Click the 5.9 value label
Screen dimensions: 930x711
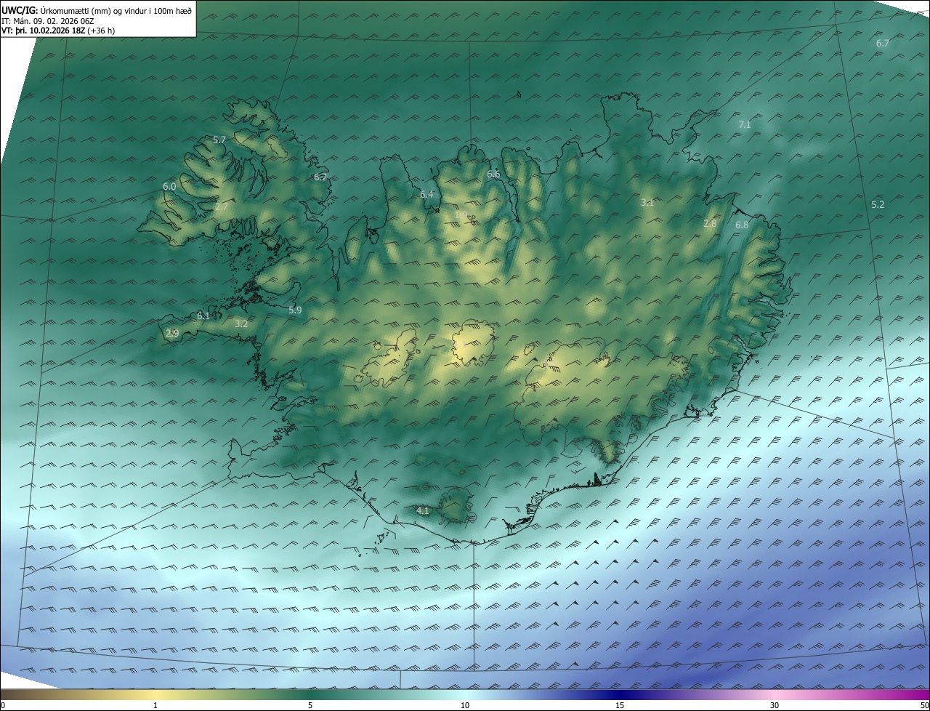coord(295,310)
